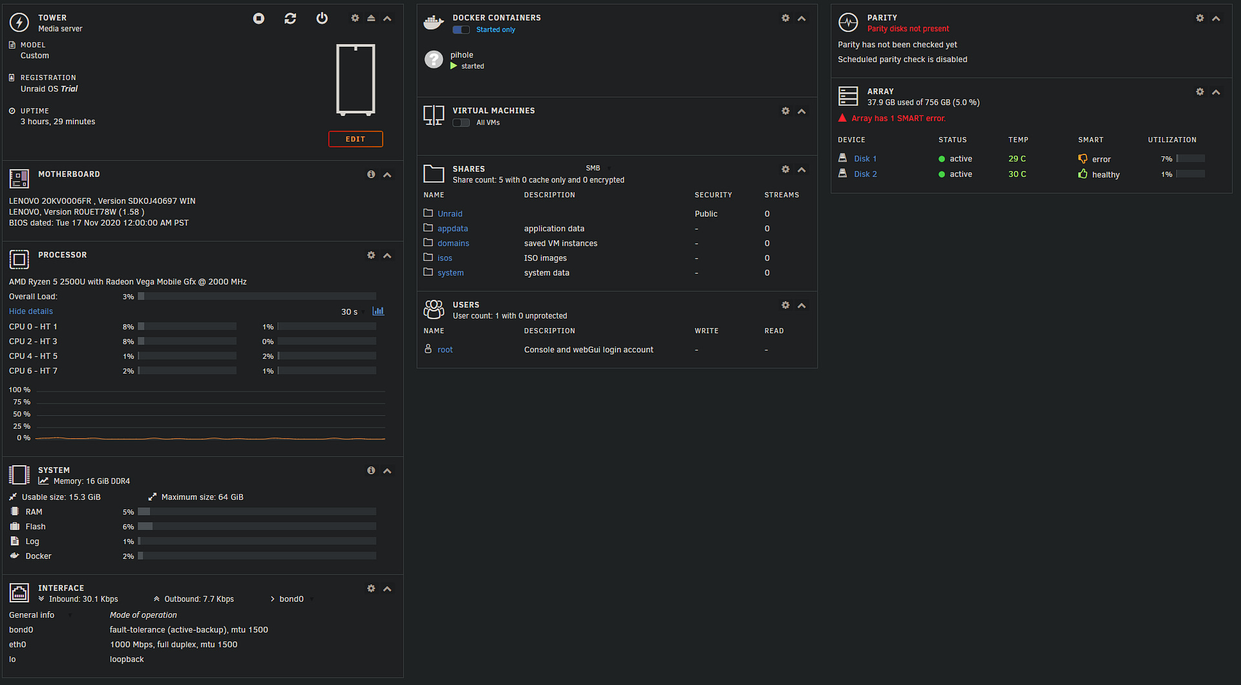This screenshot has width=1241, height=685.
Task: Open the SMB protocol dropdown in Shares
Action: 599,168
